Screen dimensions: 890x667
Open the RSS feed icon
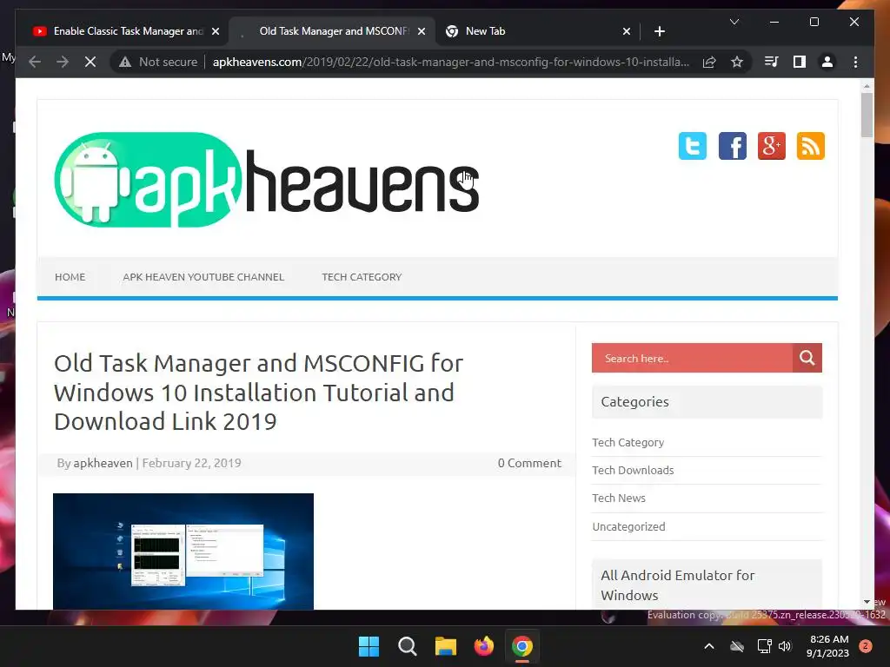[x=811, y=146]
